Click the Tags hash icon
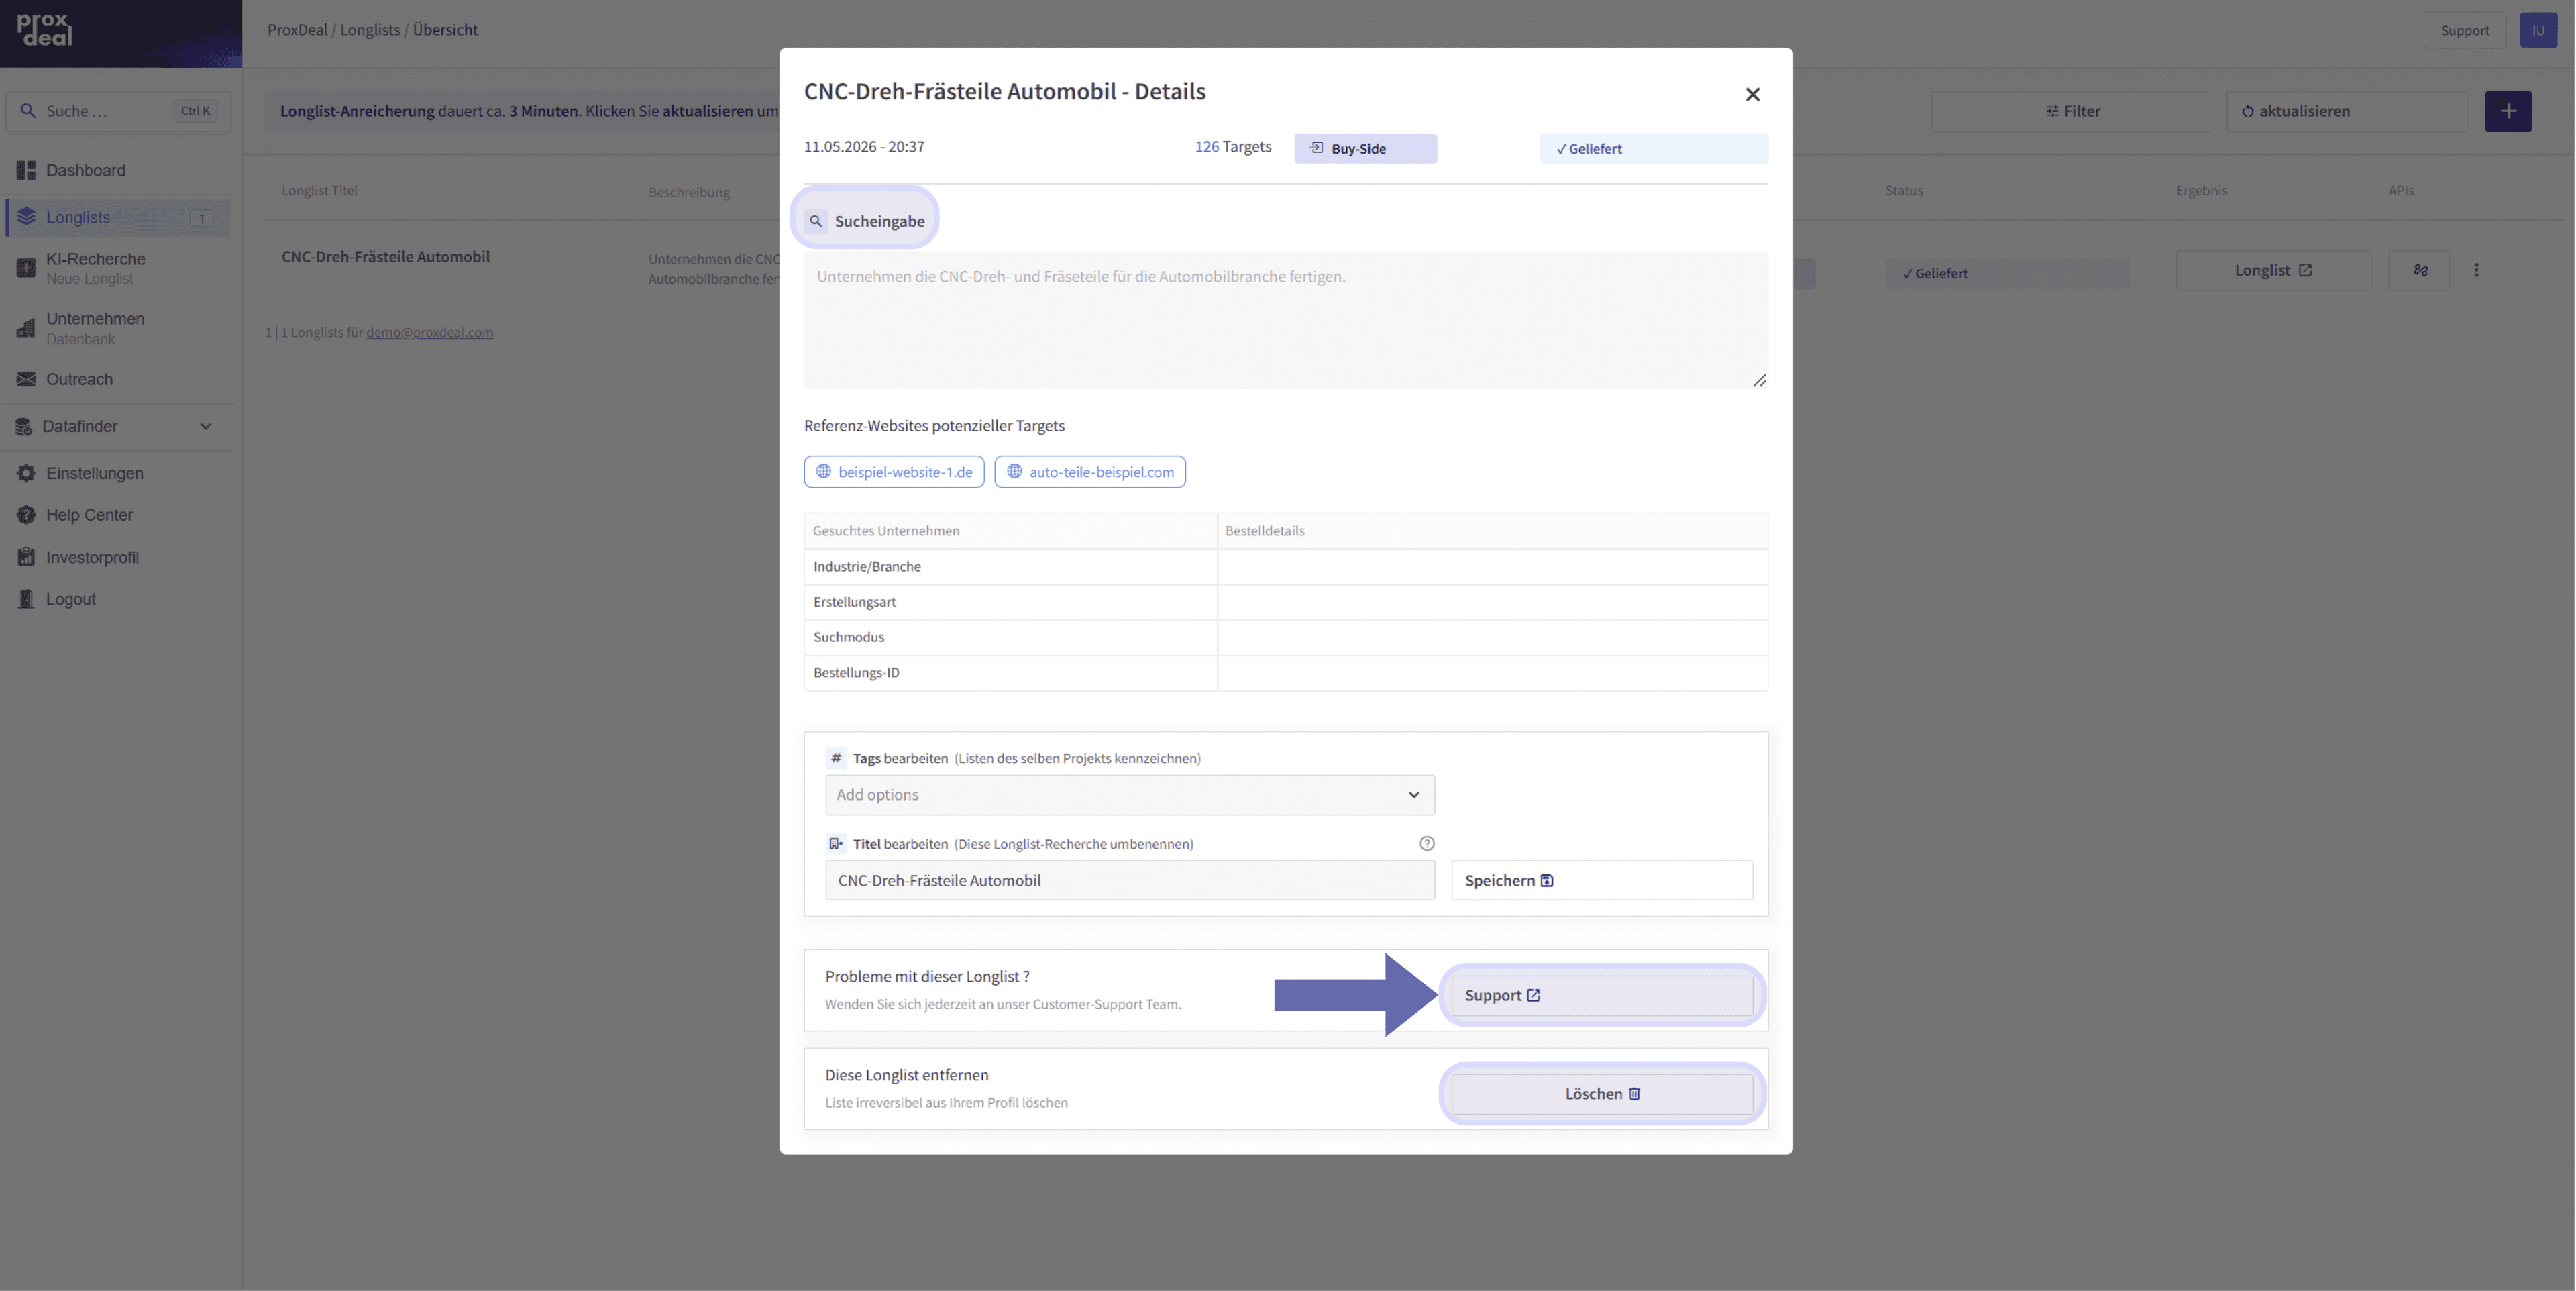Viewport: 2576px width, 1291px height. (x=836, y=758)
